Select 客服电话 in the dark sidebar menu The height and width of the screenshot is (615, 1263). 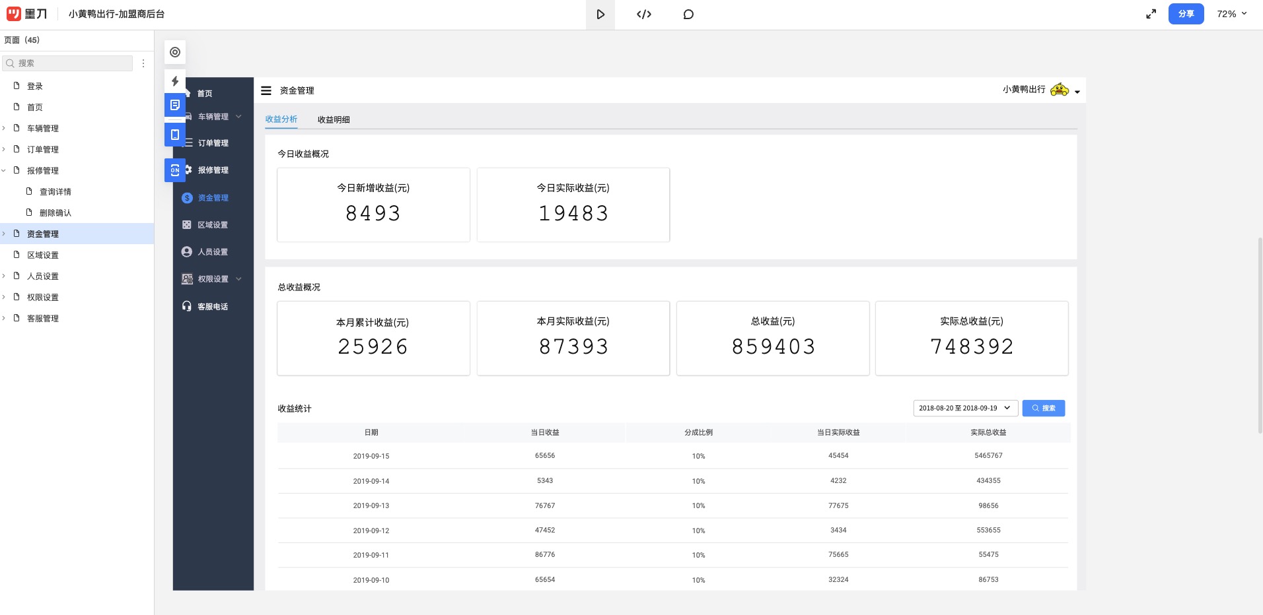pos(213,306)
